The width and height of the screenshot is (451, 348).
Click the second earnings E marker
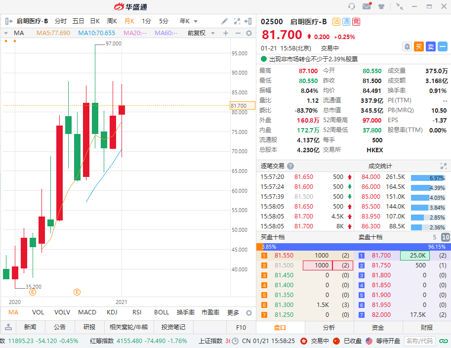point(77,292)
